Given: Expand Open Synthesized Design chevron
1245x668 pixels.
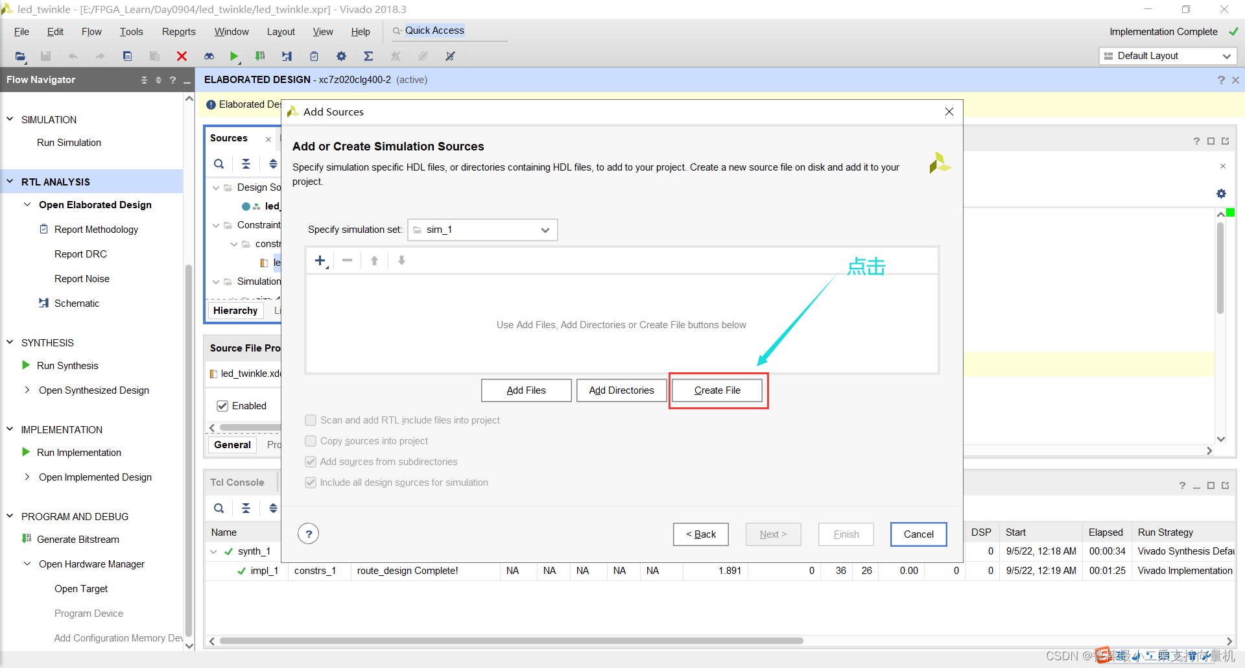Looking at the screenshot, I should tap(27, 390).
